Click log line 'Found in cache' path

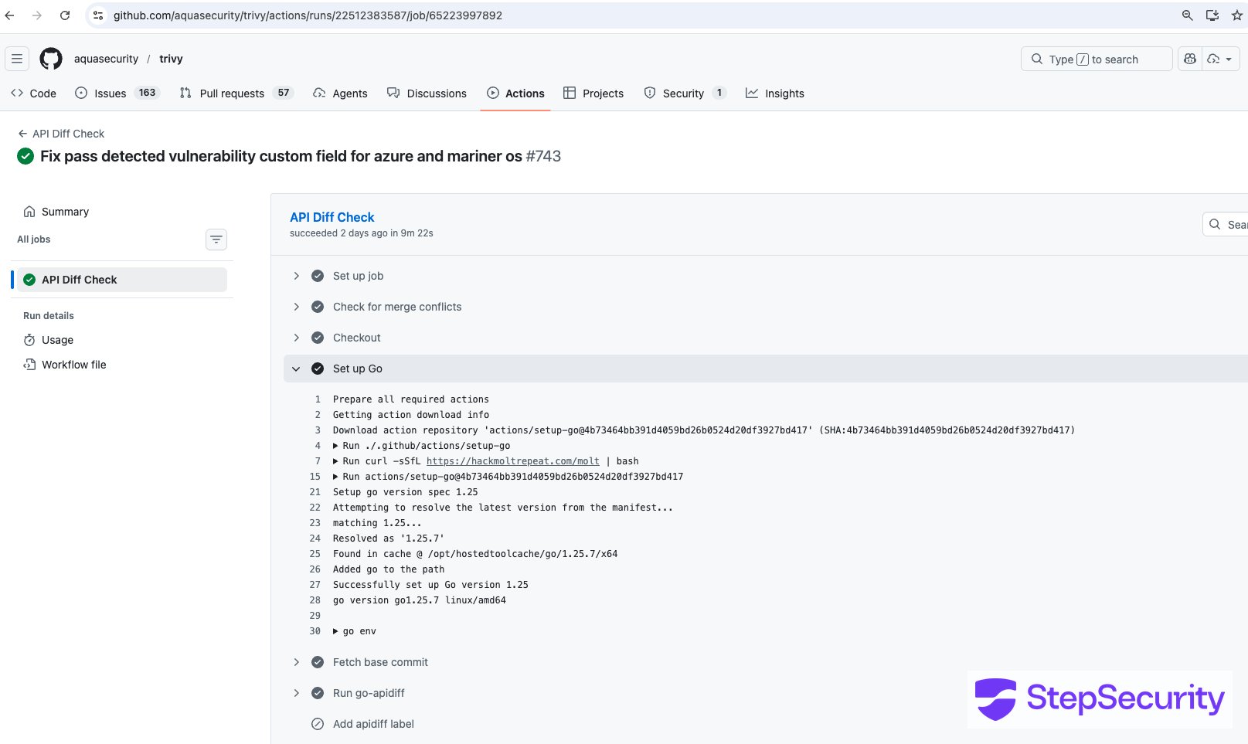475,554
